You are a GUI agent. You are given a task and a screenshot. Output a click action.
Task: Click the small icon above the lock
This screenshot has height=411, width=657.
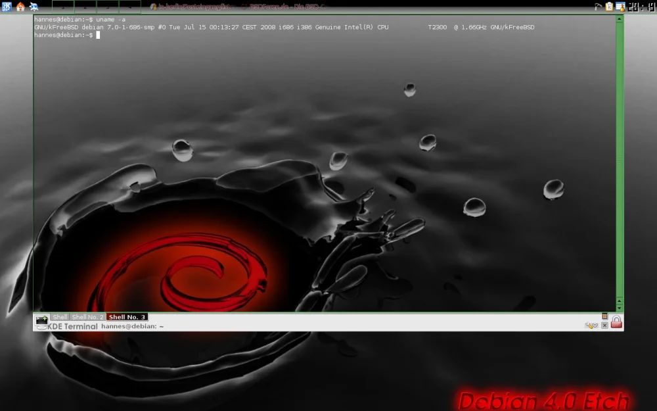604,316
